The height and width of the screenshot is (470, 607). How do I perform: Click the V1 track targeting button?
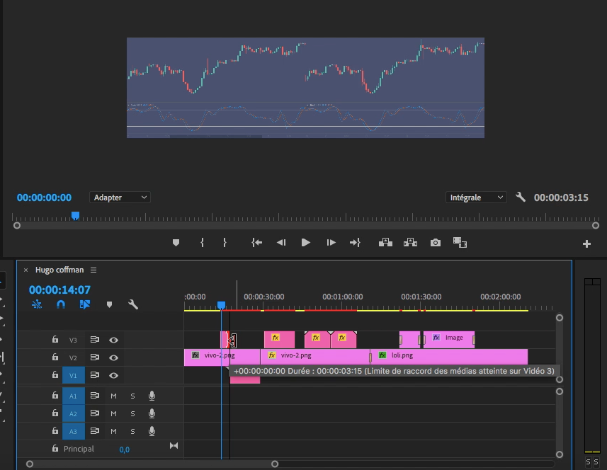pyautogui.click(x=73, y=375)
